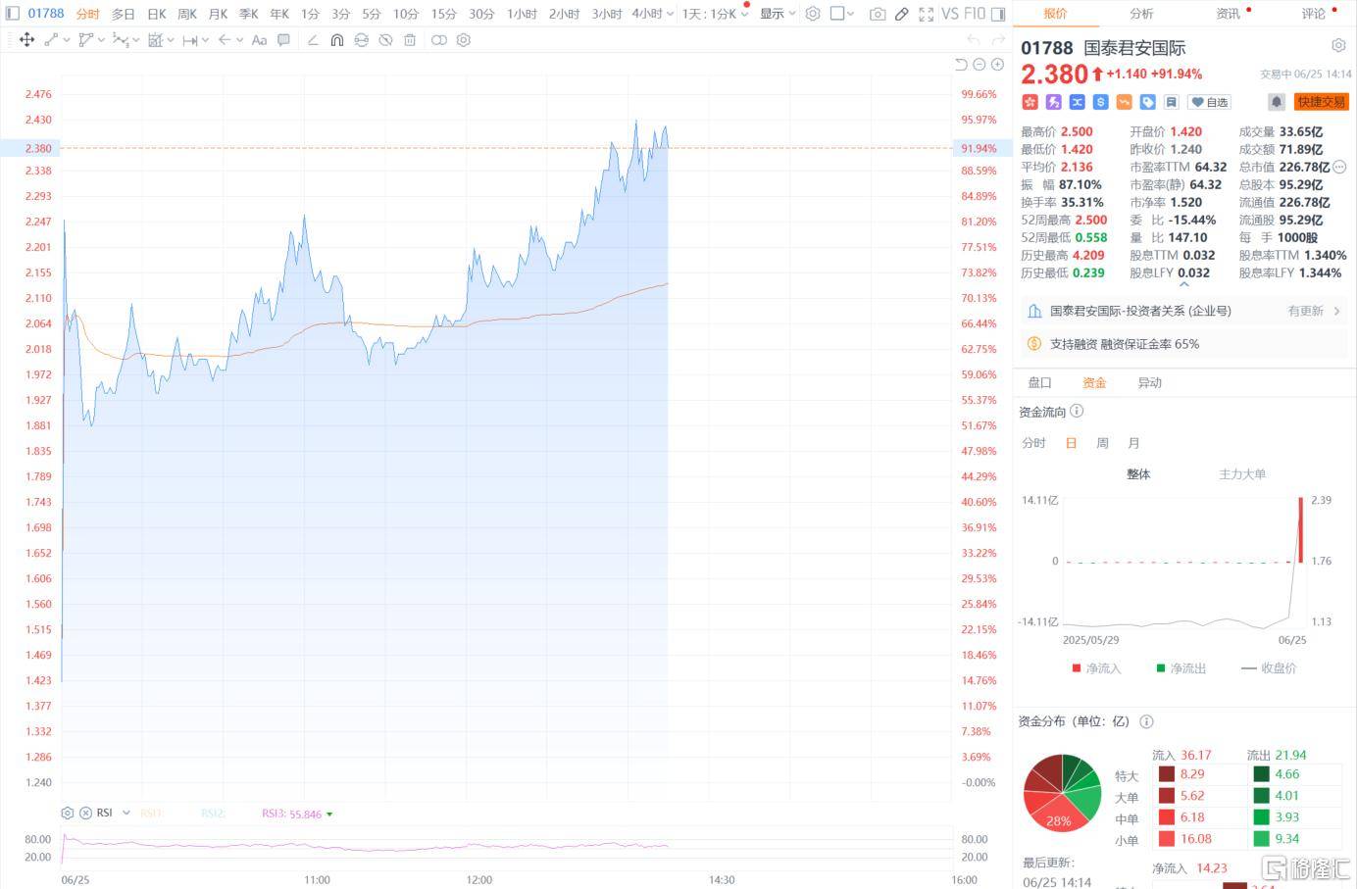This screenshot has height=889, width=1357.
Task: Click the fund distribution pie chart
Action: 1062,792
